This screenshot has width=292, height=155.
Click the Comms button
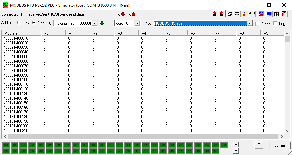coord(280,145)
